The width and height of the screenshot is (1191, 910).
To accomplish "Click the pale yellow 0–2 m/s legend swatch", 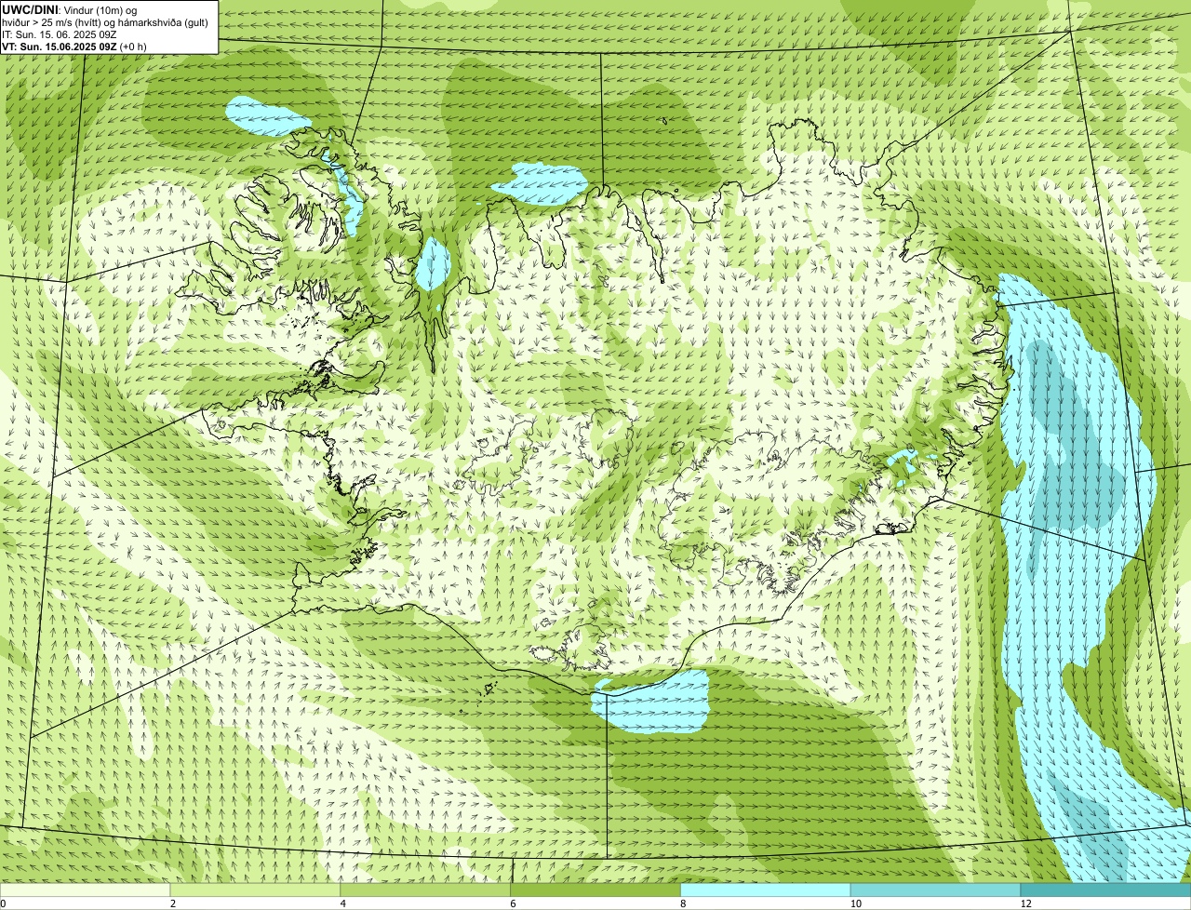I will point(86,890).
